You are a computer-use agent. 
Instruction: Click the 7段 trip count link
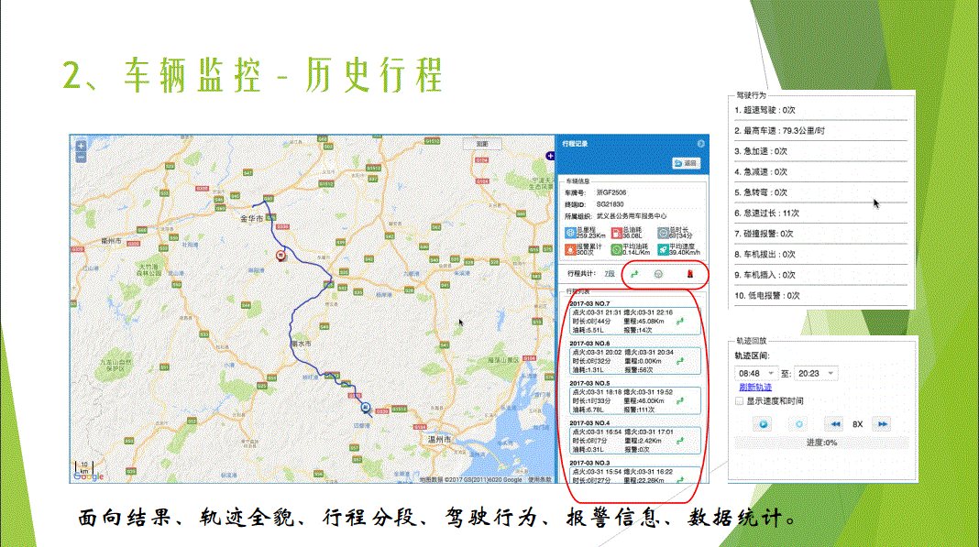[x=610, y=273]
